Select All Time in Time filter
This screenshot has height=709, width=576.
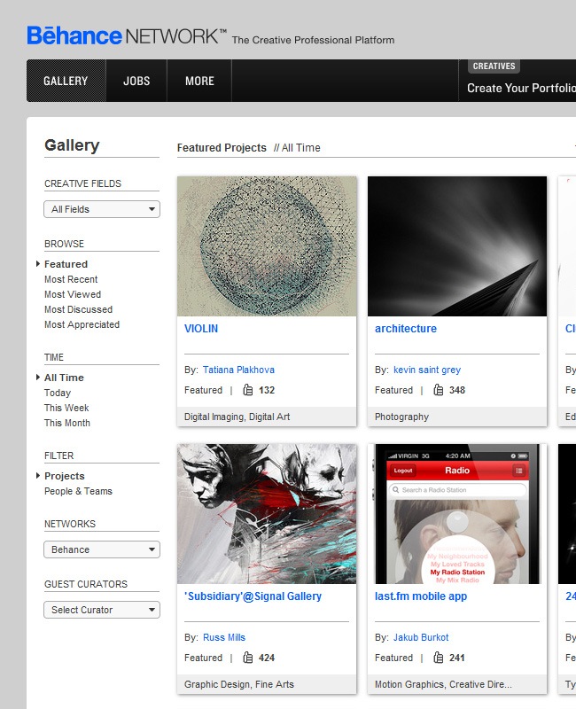coord(64,378)
